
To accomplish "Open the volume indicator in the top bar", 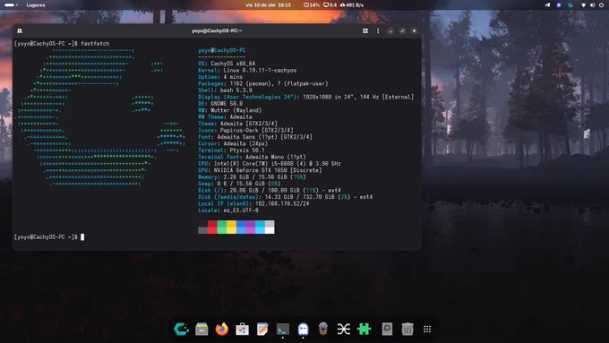I will click(x=592, y=5).
